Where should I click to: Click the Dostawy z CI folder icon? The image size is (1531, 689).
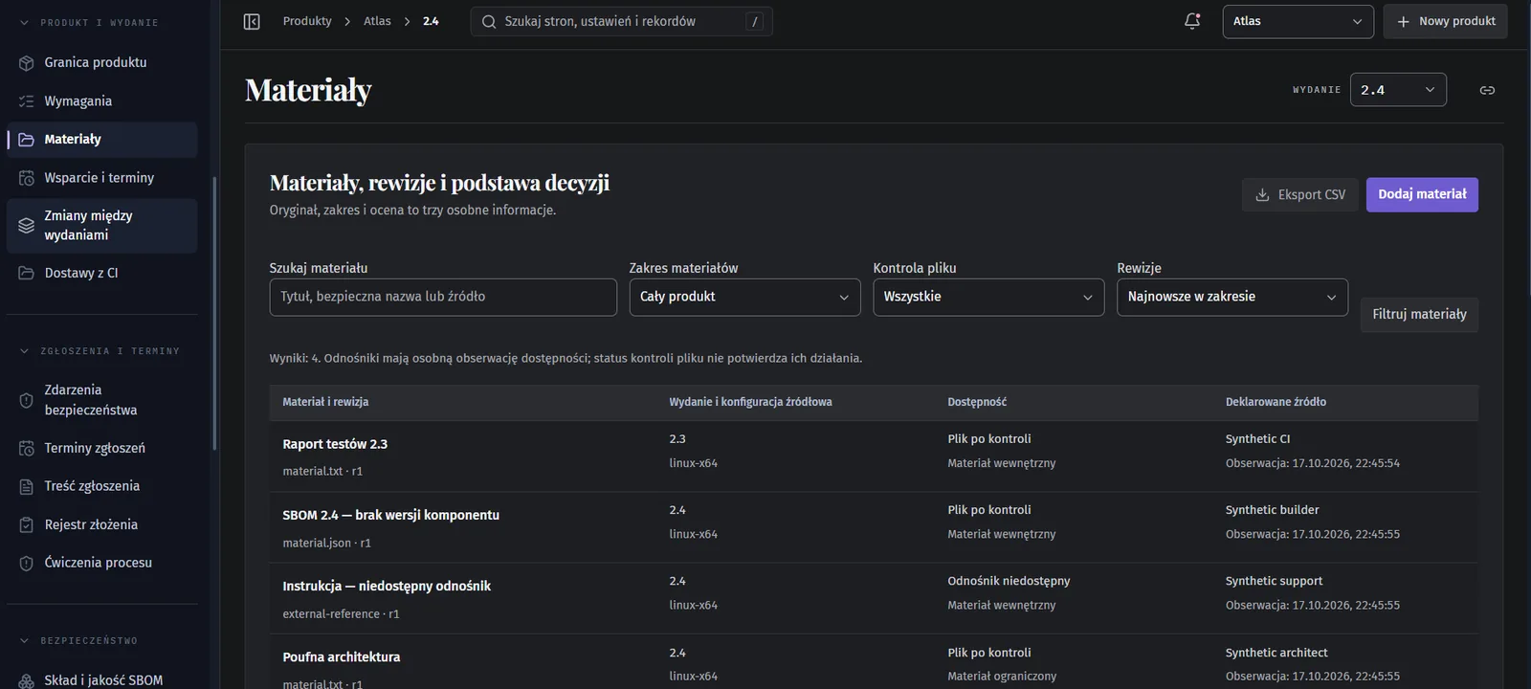pyautogui.click(x=27, y=273)
